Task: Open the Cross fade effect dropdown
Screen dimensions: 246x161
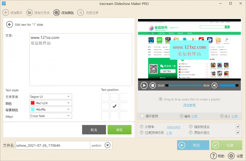Action: tap(51, 116)
